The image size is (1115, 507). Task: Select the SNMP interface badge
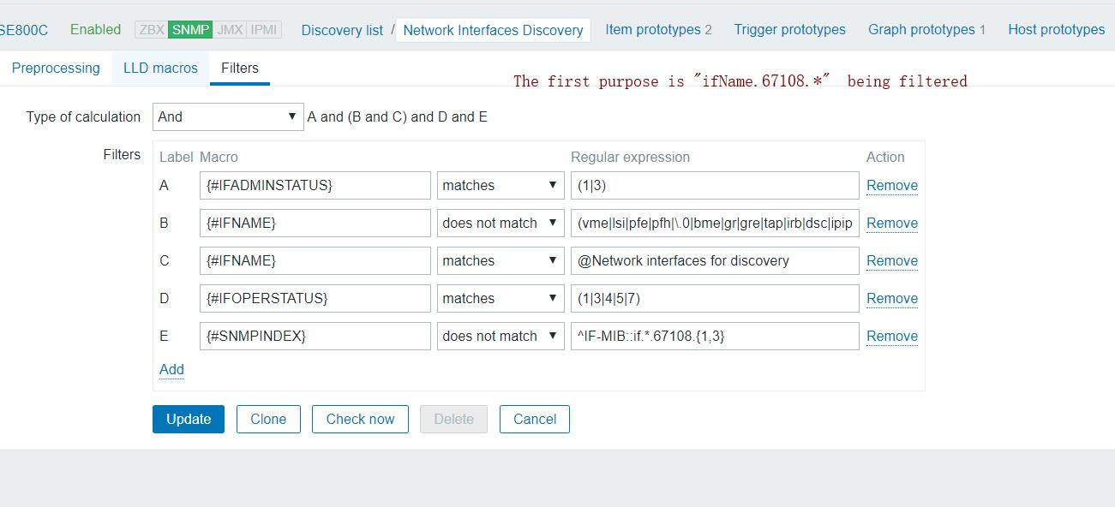click(x=189, y=29)
